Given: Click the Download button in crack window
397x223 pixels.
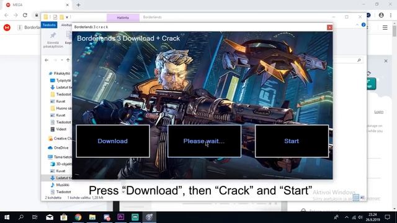Looking at the screenshot, I should [x=113, y=141].
